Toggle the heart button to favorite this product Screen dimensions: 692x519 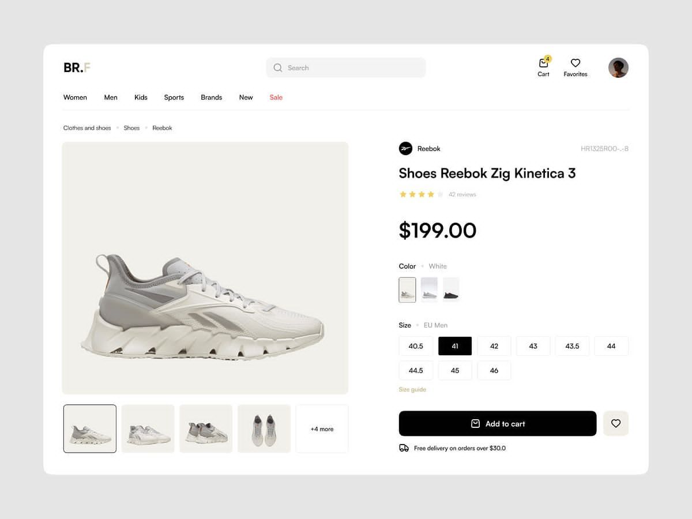[616, 423]
